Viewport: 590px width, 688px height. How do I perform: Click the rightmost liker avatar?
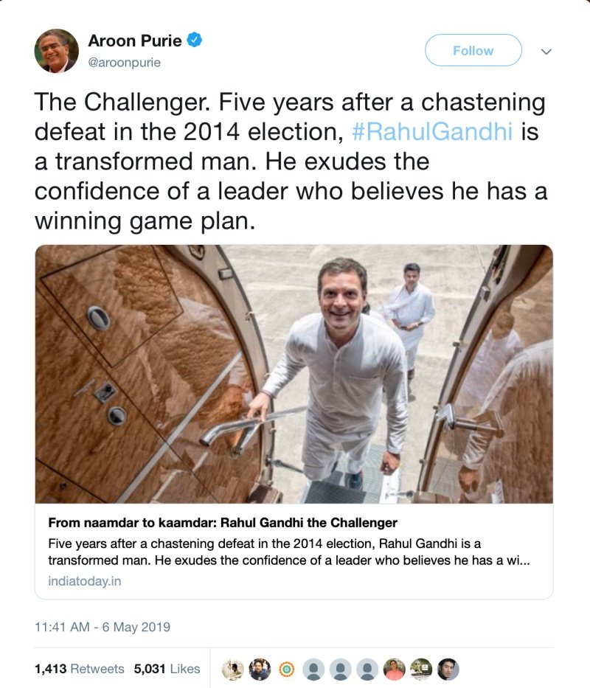448,669
